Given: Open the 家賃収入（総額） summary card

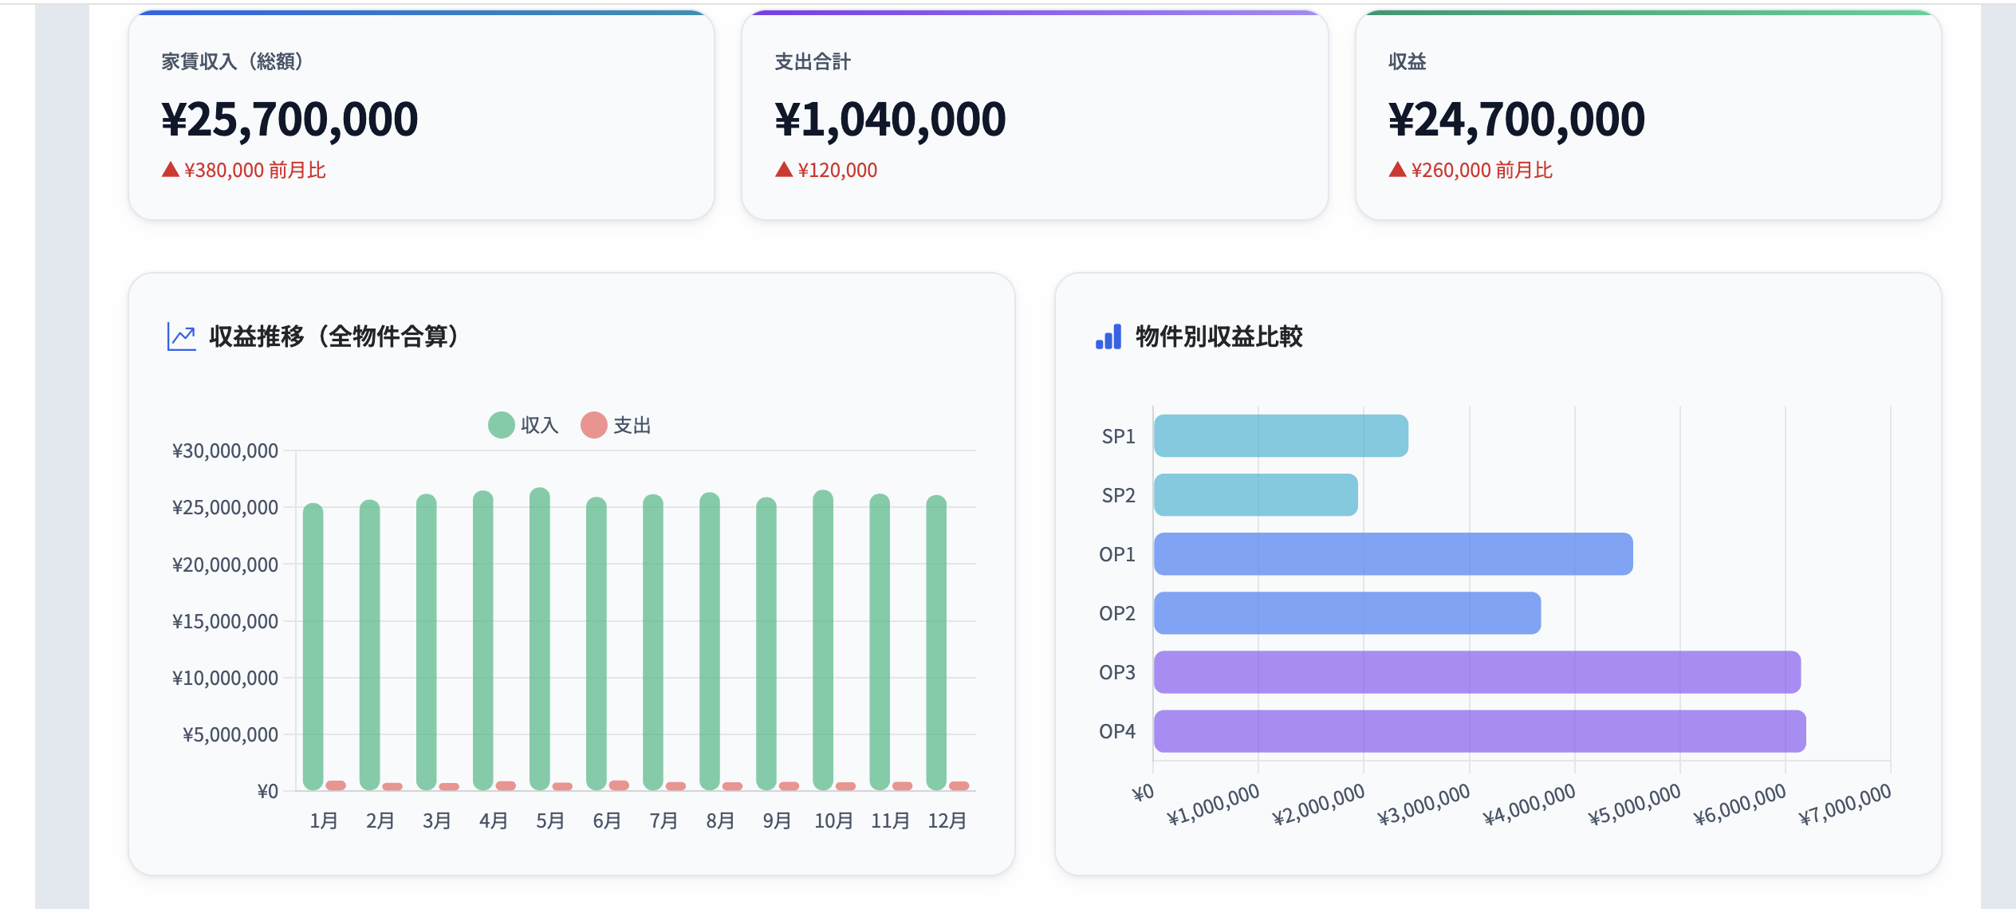Looking at the screenshot, I should [x=421, y=116].
